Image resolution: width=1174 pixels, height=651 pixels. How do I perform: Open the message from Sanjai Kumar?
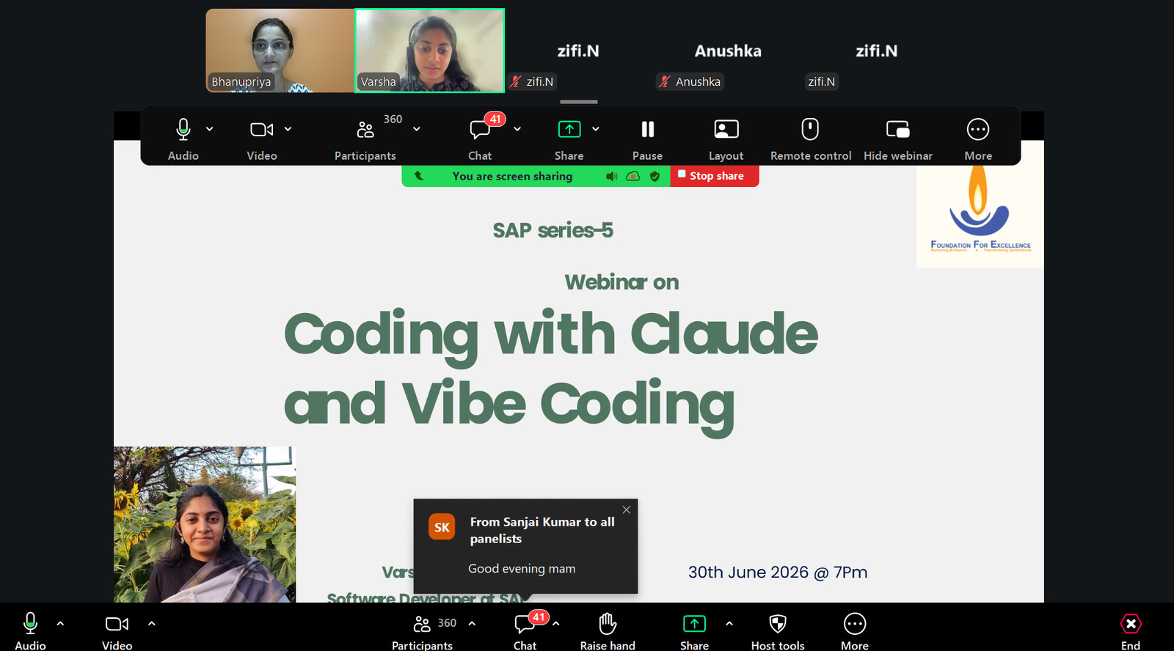pos(525,546)
